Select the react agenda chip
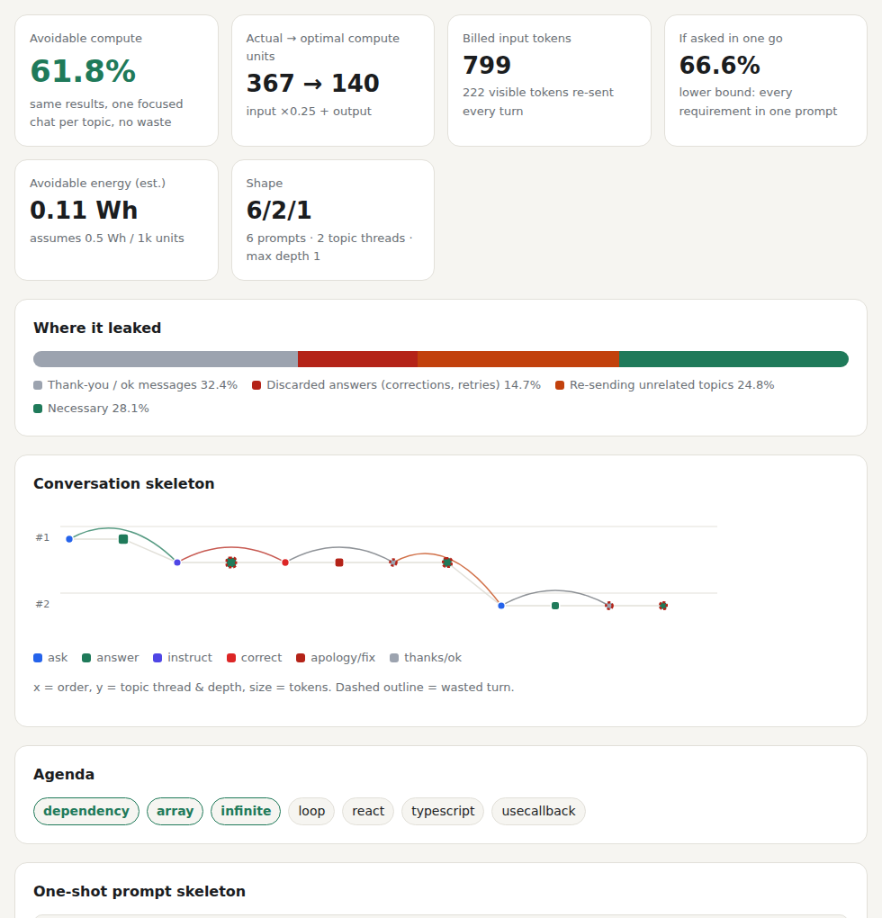The image size is (882, 918). (368, 812)
